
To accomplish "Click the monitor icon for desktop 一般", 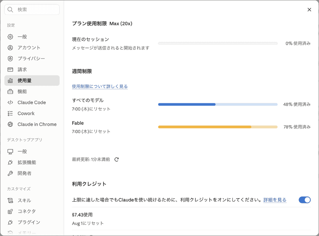I will click(10, 151).
